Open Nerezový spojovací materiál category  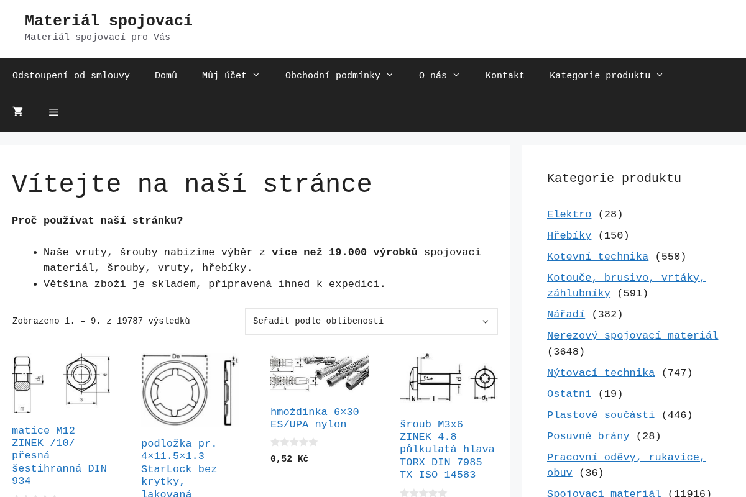[x=632, y=335]
